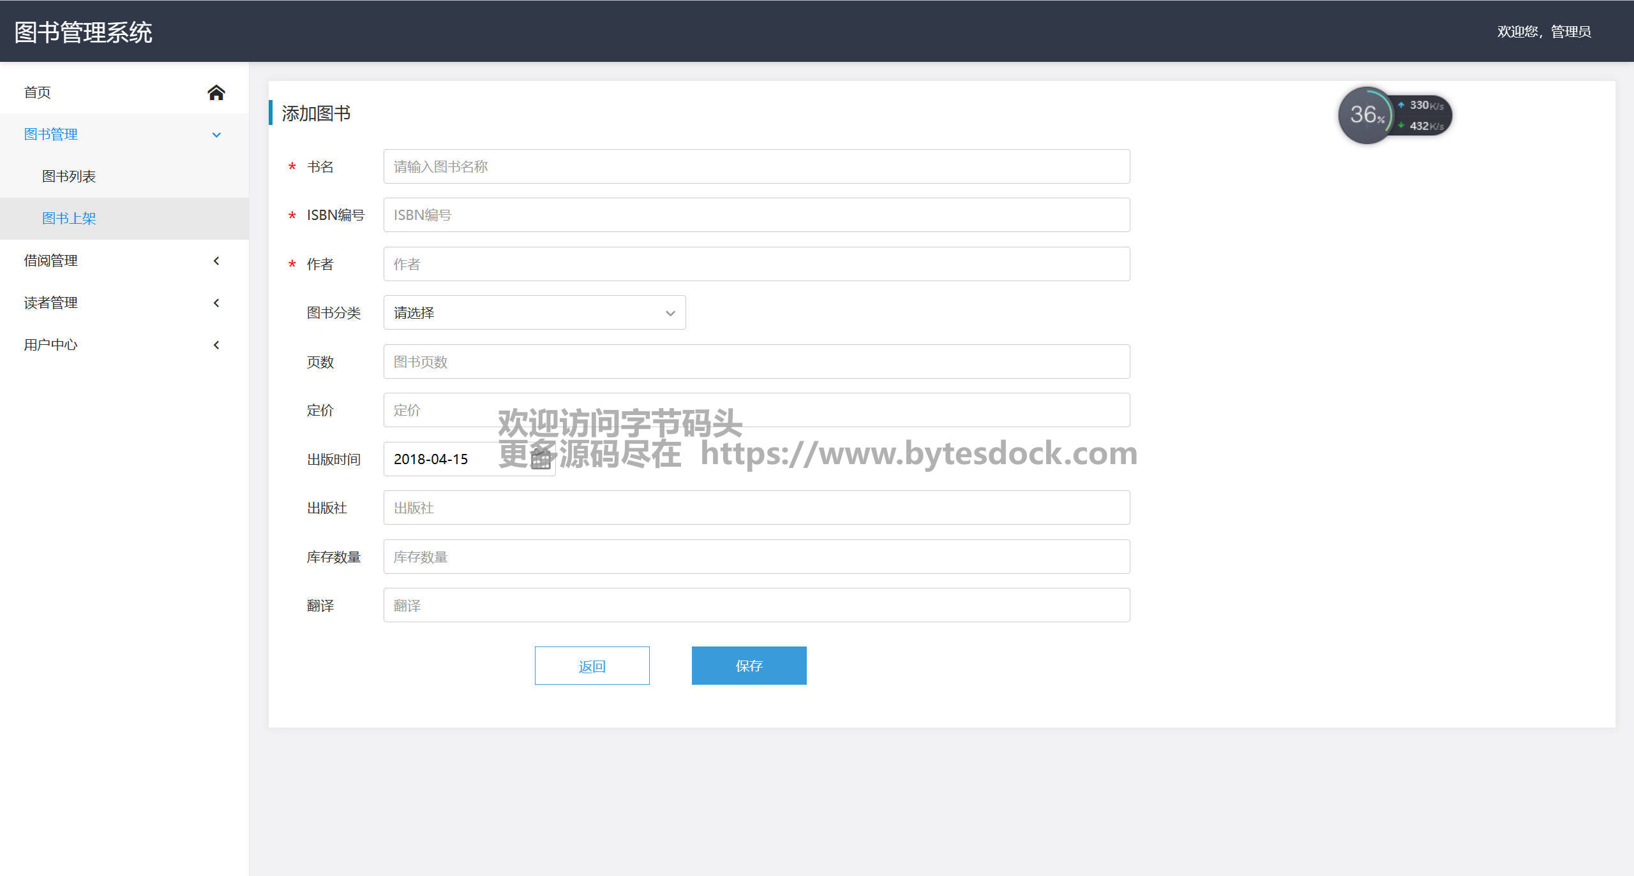Expand the 借阅管理 menu arrow
Image resolution: width=1634 pixels, height=876 pixels.
point(216,261)
